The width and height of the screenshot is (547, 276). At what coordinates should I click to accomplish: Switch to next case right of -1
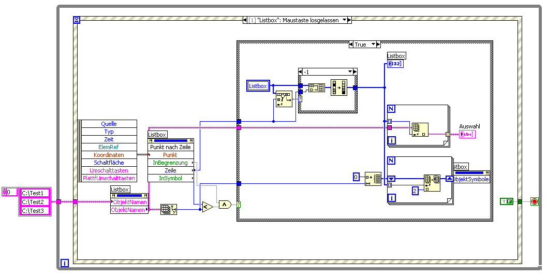[355, 71]
